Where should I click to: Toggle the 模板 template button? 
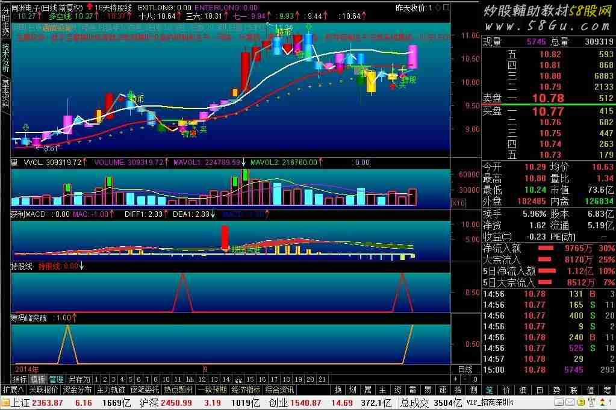(38, 379)
